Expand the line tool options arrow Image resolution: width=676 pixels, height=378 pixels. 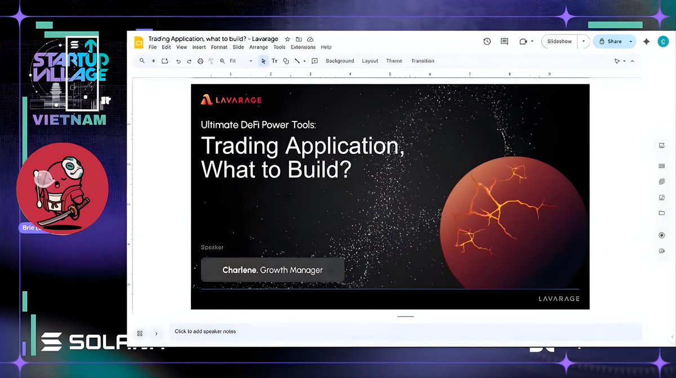pyautogui.click(x=304, y=61)
